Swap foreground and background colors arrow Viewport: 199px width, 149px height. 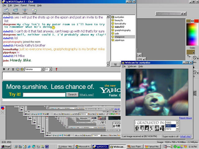pyautogui.click(x=192, y=21)
